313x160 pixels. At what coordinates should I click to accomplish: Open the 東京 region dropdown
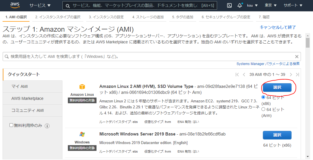click(x=271, y=5)
